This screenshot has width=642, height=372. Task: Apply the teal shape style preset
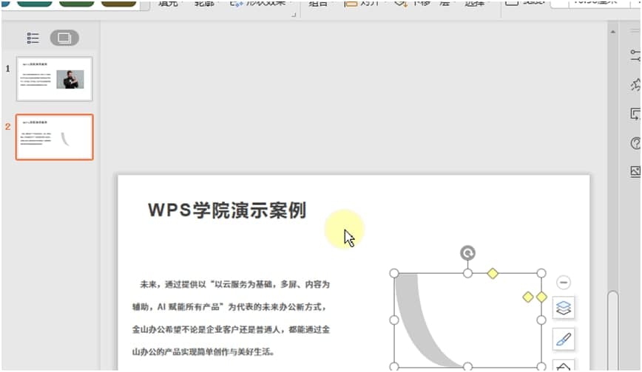coord(35,3)
